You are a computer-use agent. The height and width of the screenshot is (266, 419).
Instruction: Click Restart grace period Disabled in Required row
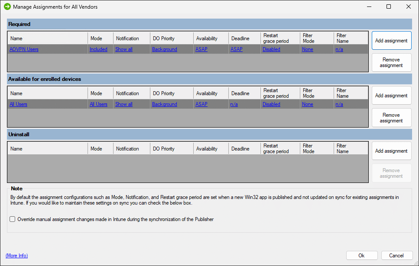[x=271, y=49]
